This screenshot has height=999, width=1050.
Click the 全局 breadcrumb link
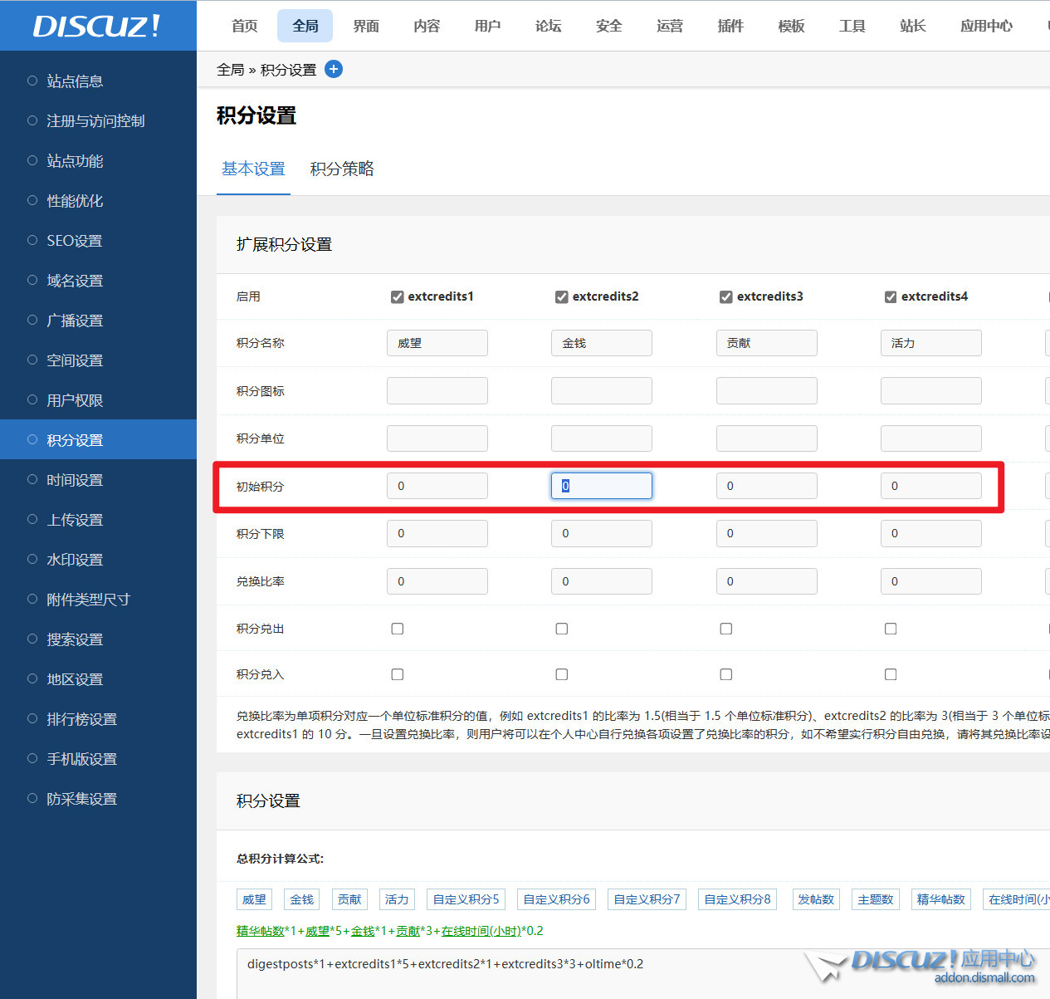point(230,69)
